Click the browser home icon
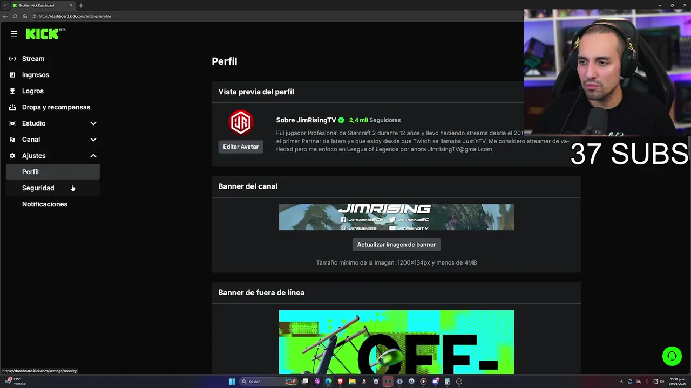The image size is (691, 388). [24, 16]
